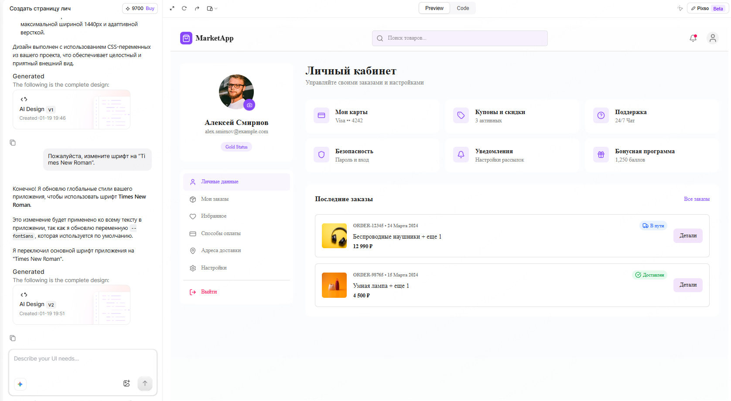Select Выйти at the bottom of sidebar
731x401 pixels.
tap(208, 292)
